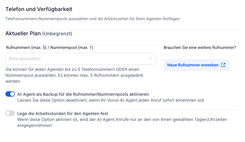Click the 'AI-Agent als Backup' label text

[83, 94]
